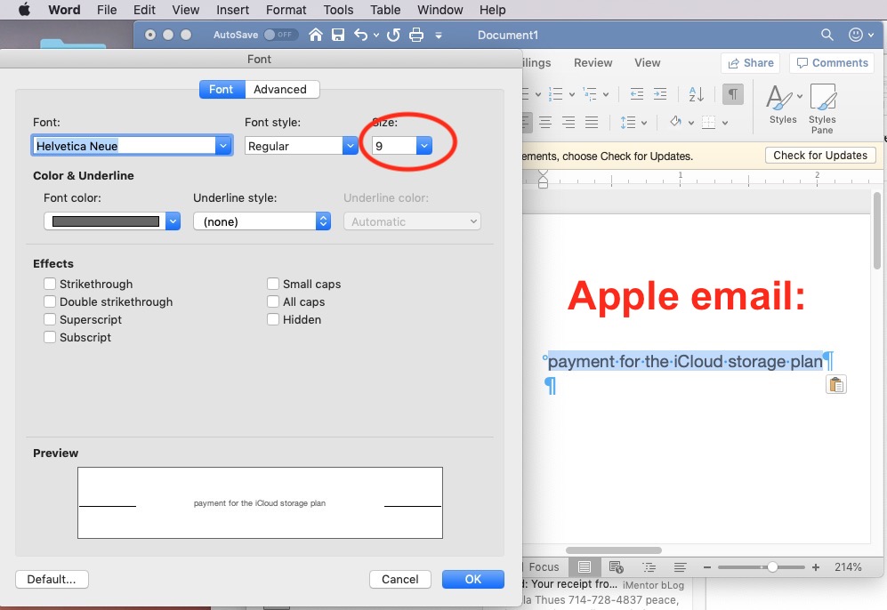Open the Insert menu in menu bar
The width and height of the screenshot is (887, 610).
pos(232,10)
